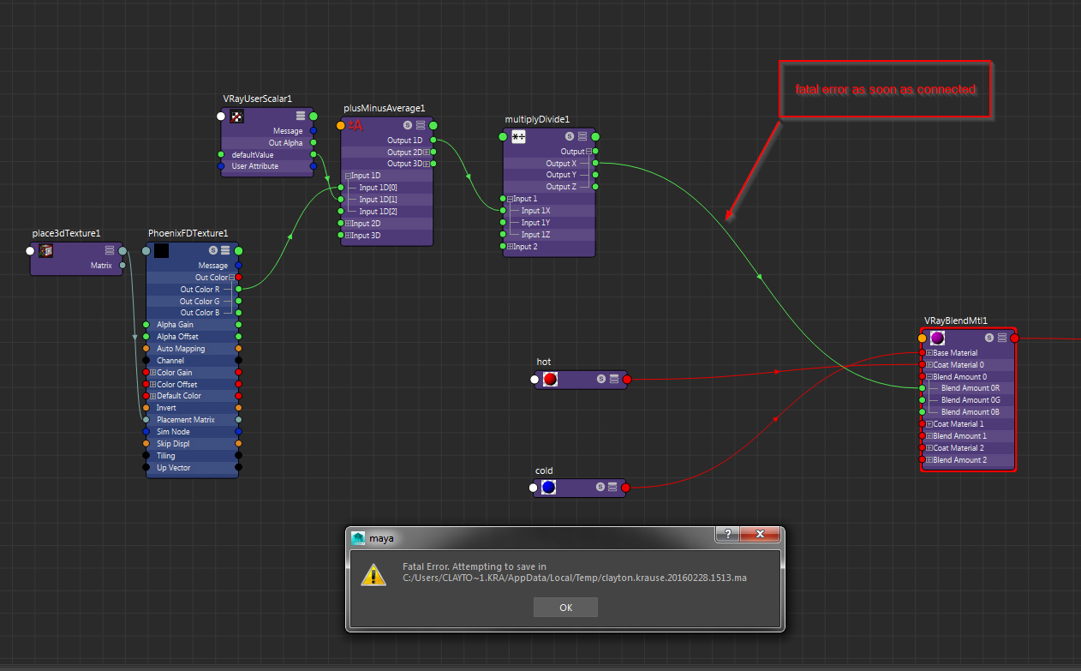Click the help question mark button in maya dialog

[x=727, y=535]
